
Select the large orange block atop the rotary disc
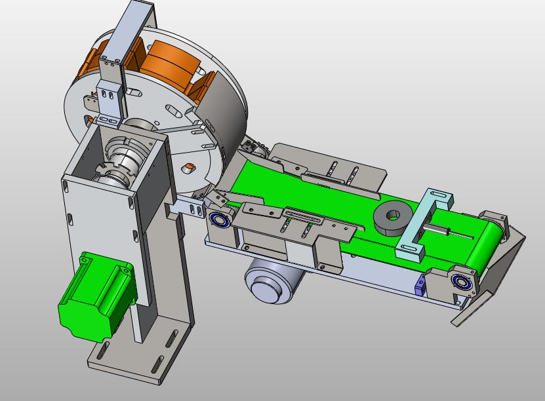[171, 64]
